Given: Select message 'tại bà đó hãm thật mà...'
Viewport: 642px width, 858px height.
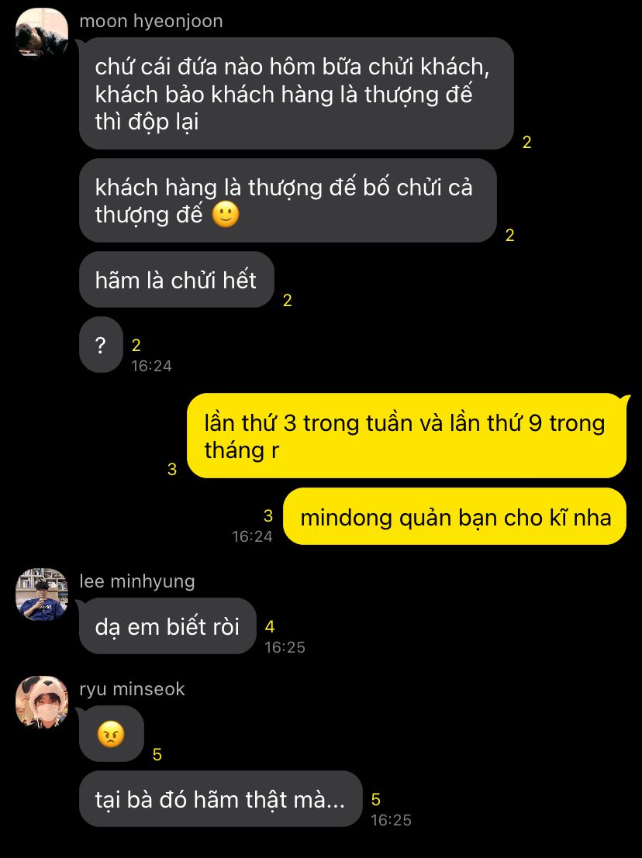Looking at the screenshot, I should (x=220, y=799).
